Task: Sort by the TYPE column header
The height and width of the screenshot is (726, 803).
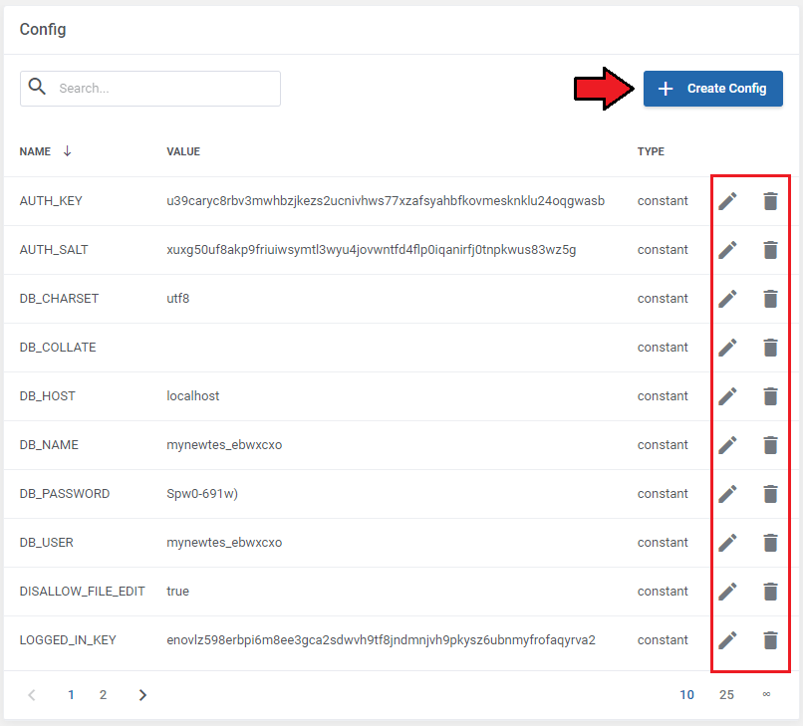Action: point(651,151)
